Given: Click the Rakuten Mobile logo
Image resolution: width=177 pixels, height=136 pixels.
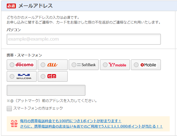Looking at the screenshot, I should [148, 65].
